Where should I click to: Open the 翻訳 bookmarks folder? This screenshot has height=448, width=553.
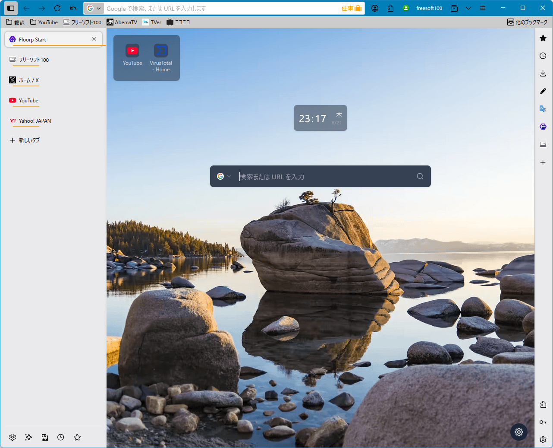(15, 22)
